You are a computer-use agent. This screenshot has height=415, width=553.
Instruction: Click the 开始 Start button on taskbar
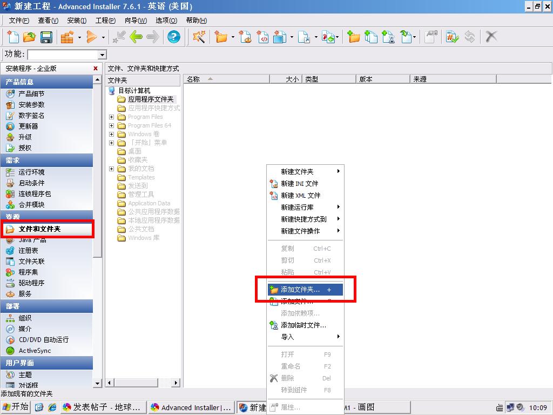[x=16, y=407]
